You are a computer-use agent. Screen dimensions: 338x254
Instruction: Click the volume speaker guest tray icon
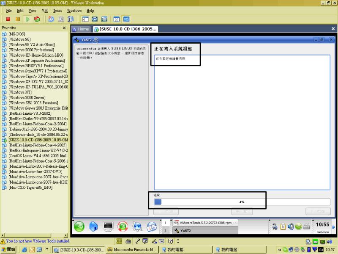coord(291,226)
